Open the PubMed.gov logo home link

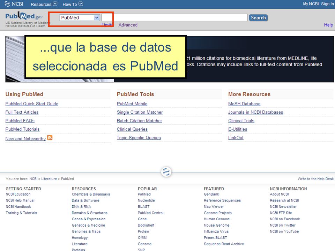tap(24, 16)
